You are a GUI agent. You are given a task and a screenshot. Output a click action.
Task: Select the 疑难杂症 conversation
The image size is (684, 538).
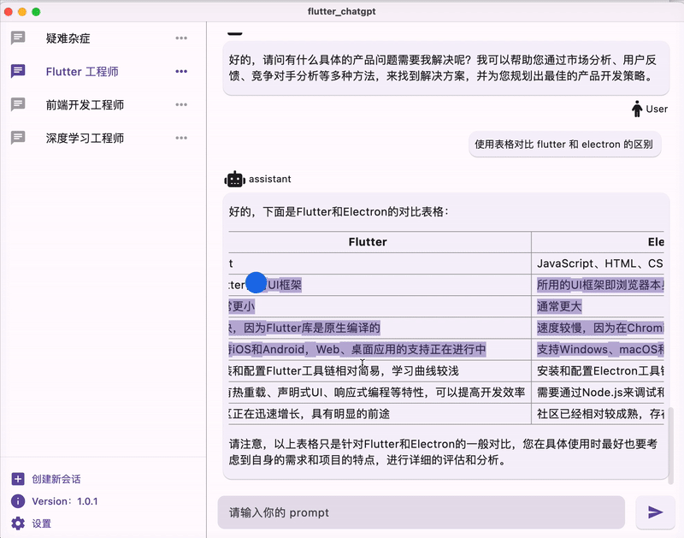[68, 38]
